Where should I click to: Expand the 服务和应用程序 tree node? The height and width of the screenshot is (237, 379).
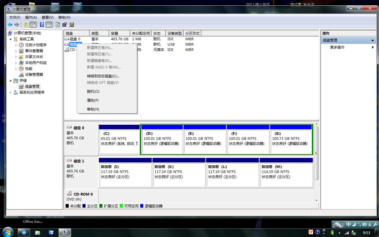[11, 92]
